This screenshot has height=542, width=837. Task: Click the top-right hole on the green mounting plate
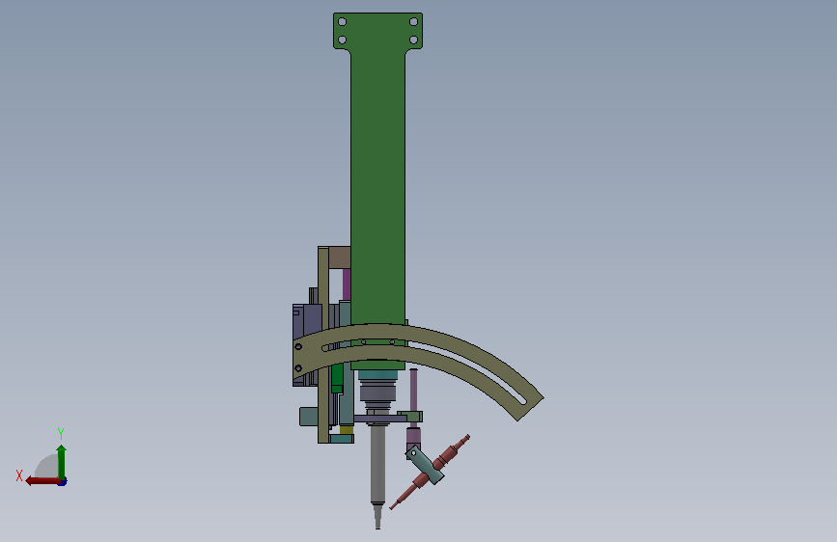[414, 22]
